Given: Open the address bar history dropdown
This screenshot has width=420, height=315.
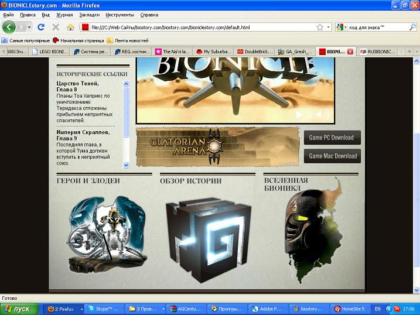Looking at the screenshot, I should 328,28.
